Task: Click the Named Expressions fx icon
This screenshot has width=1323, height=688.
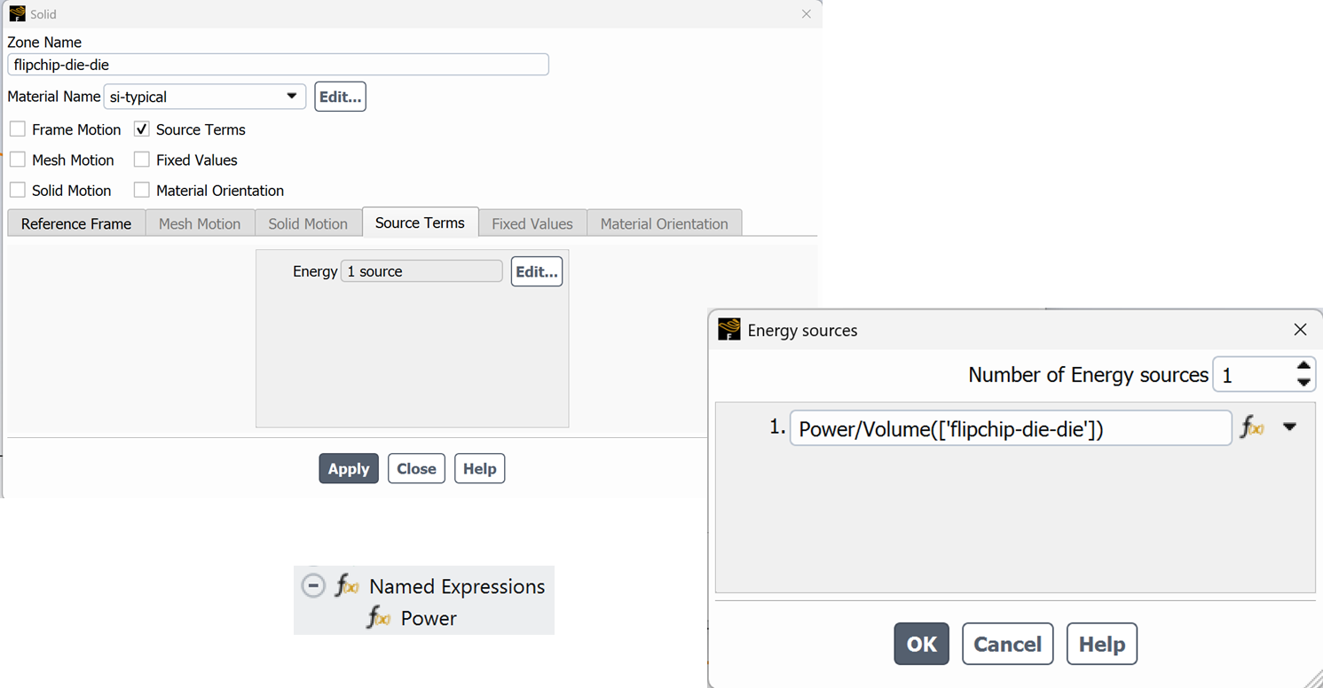Action: (347, 586)
